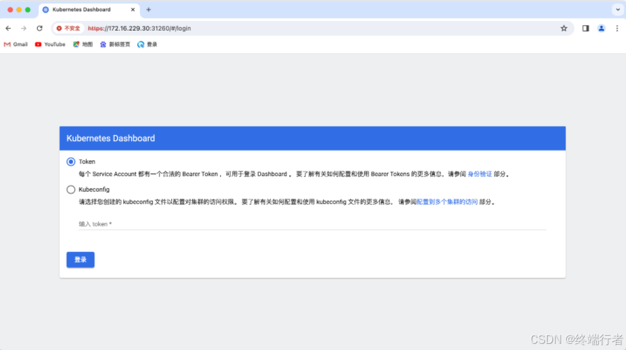
Task: Select the Token radio button
Action: (71, 161)
